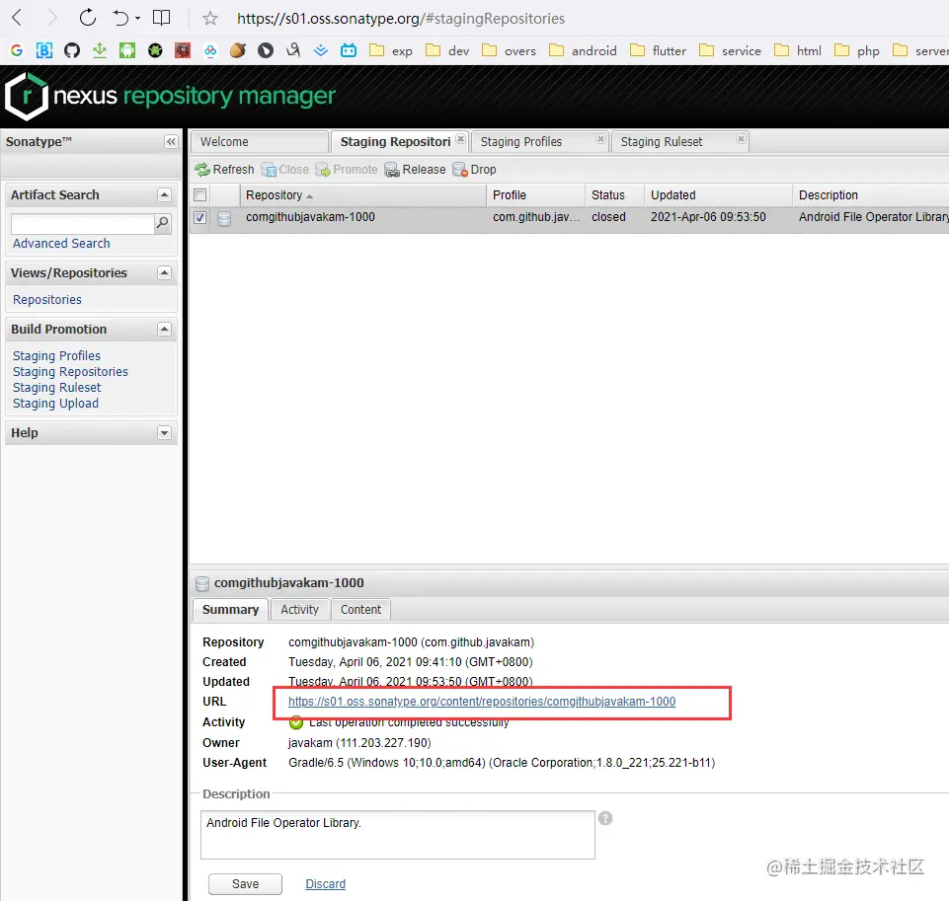The image size is (949, 901).
Task: Expand the Help section
Action: tap(164, 433)
